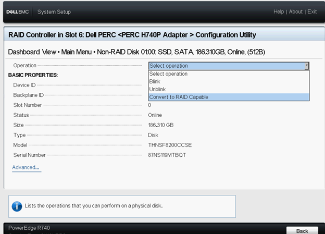Click the RAID Controller Configuration Utility heading
The width and height of the screenshot is (325, 234).
[x=132, y=35]
